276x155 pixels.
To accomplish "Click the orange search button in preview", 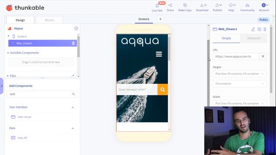I will tap(163, 90).
